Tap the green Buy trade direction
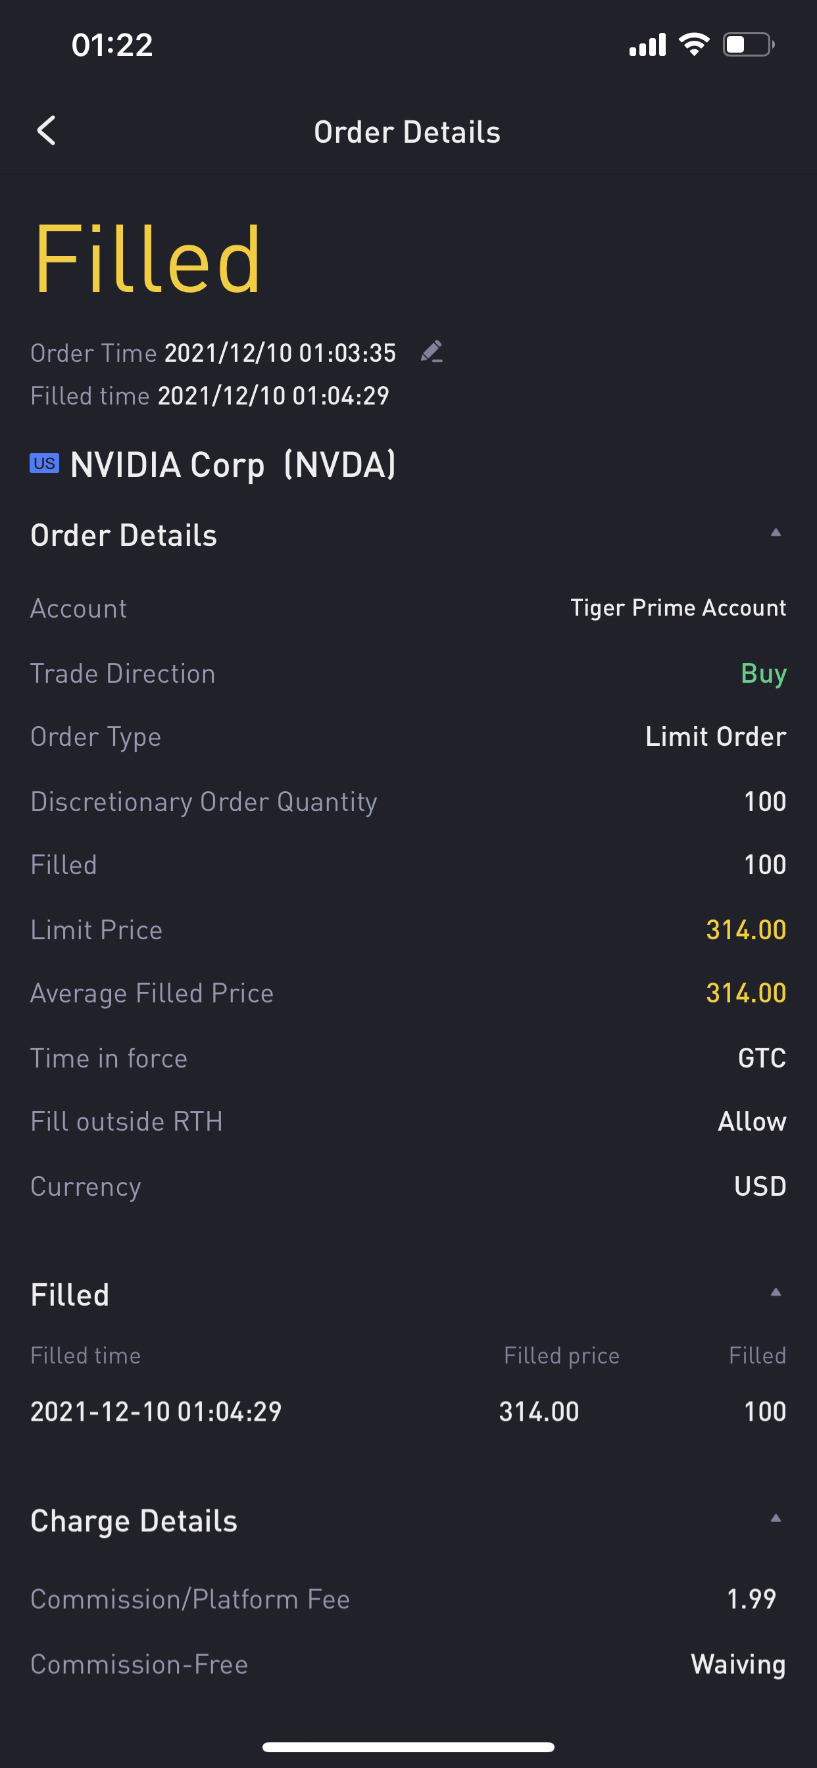This screenshot has height=1768, width=817. [764, 674]
